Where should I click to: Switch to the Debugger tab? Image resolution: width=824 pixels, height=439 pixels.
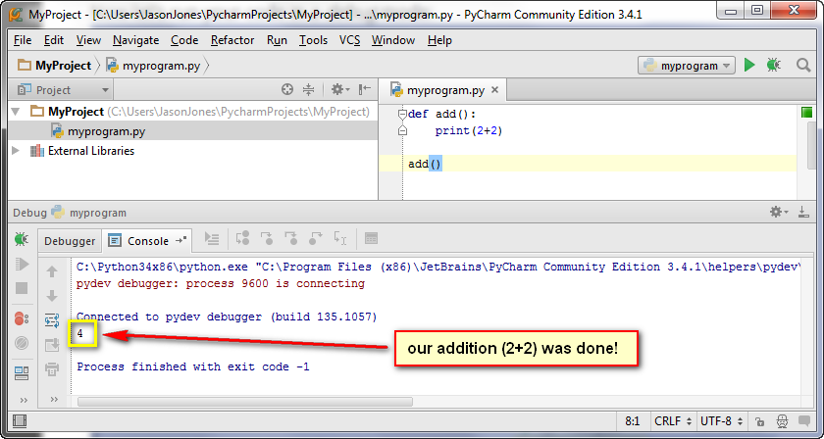[x=70, y=241]
